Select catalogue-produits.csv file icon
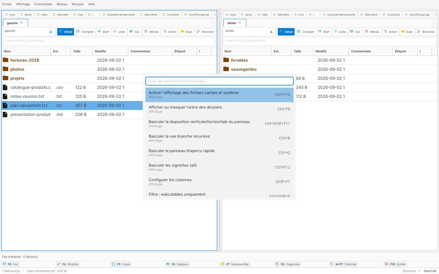Image resolution: width=439 pixels, height=274 pixels. (x=5, y=87)
